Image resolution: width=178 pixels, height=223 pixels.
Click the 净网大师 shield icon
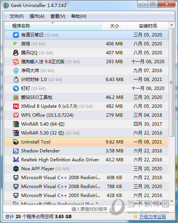pos(16,71)
